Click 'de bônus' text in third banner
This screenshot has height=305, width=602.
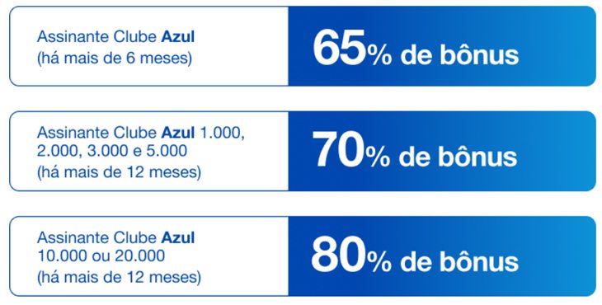click(459, 262)
